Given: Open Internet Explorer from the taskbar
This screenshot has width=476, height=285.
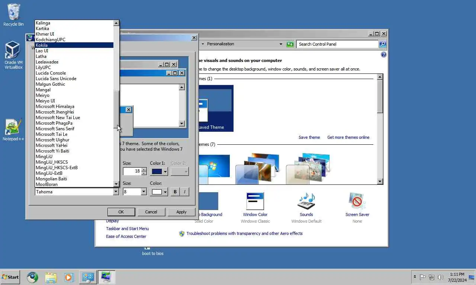Looking at the screenshot, I should 32,277.
